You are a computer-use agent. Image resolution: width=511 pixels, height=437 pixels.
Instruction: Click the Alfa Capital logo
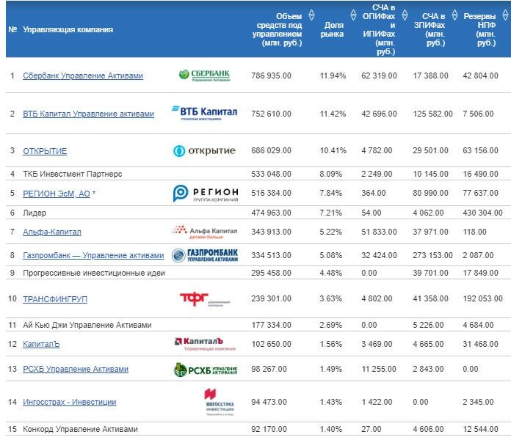pos(204,232)
